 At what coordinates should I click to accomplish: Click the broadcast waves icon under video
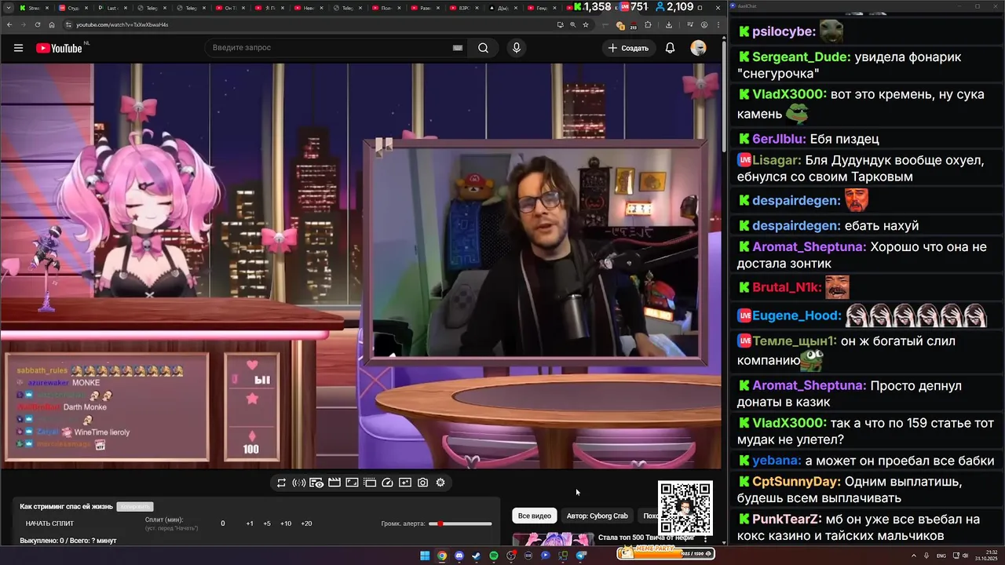point(298,483)
